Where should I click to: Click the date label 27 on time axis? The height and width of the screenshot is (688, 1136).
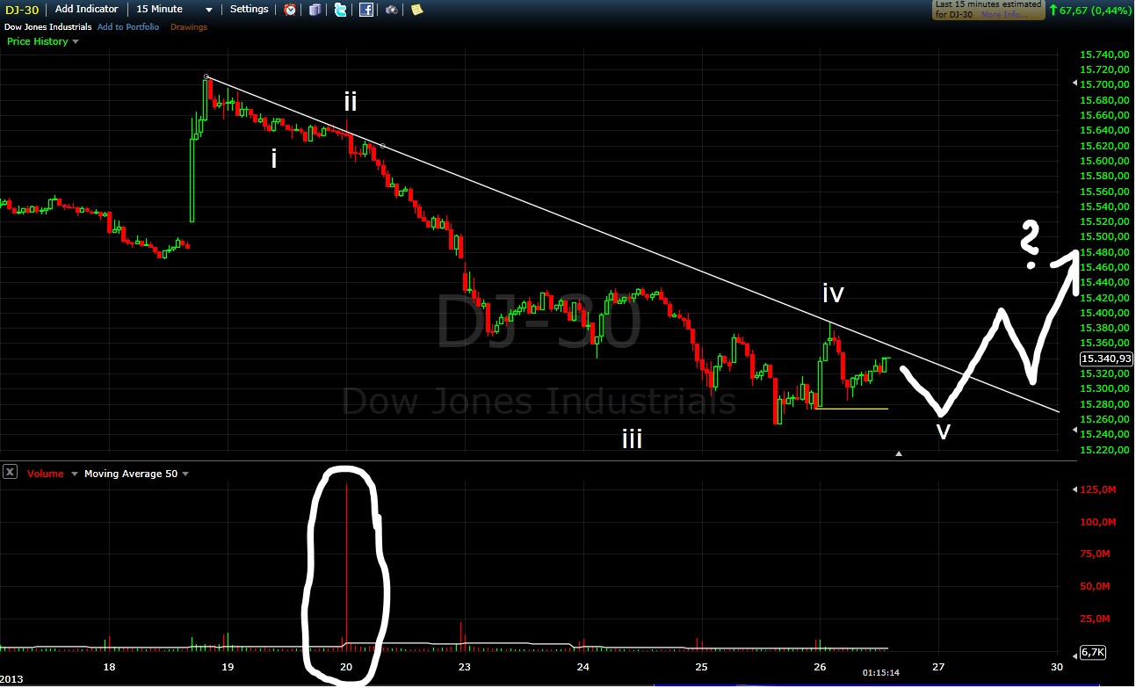point(938,667)
